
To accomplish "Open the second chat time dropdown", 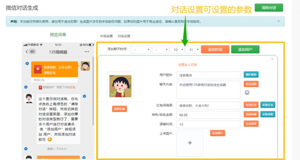I will coord(160,50).
